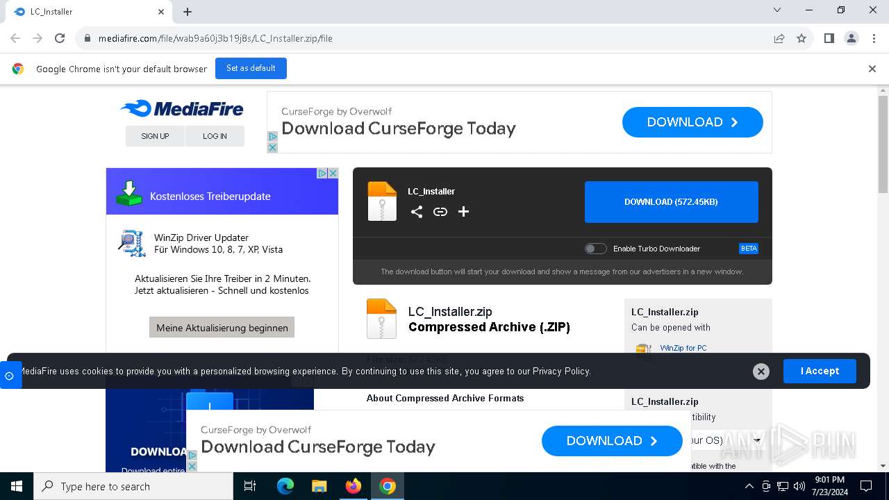
Task: Open the LOG IN page
Action: (x=215, y=136)
